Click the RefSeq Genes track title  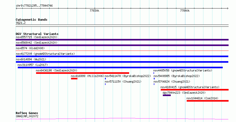coord(27,113)
